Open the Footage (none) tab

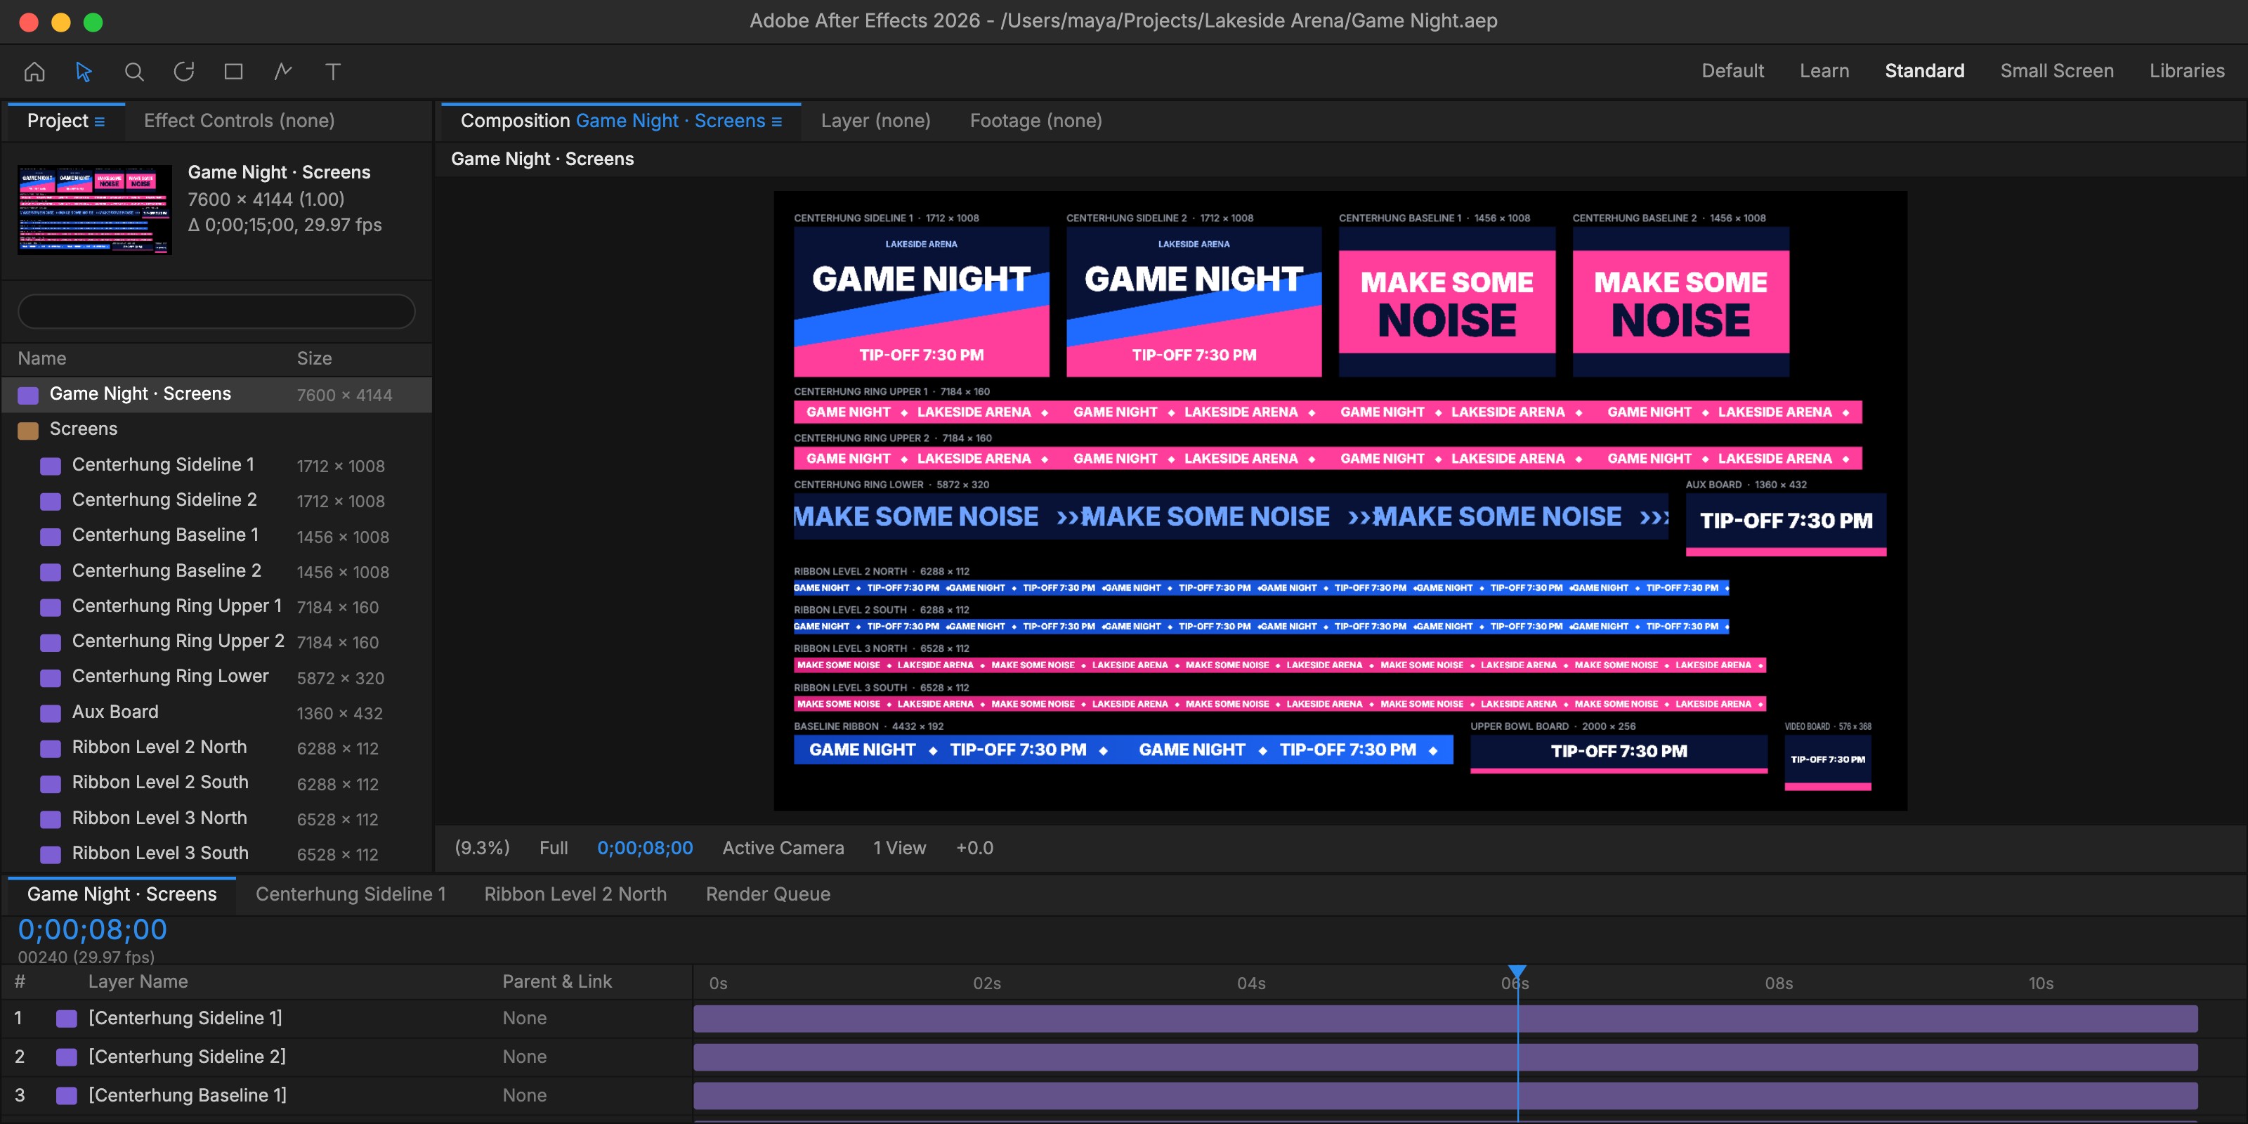pyautogui.click(x=1036, y=120)
